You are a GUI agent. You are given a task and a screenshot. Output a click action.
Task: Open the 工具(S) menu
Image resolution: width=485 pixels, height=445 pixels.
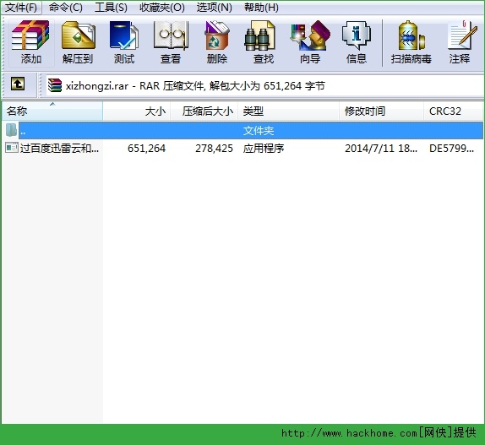coord(111,8)
